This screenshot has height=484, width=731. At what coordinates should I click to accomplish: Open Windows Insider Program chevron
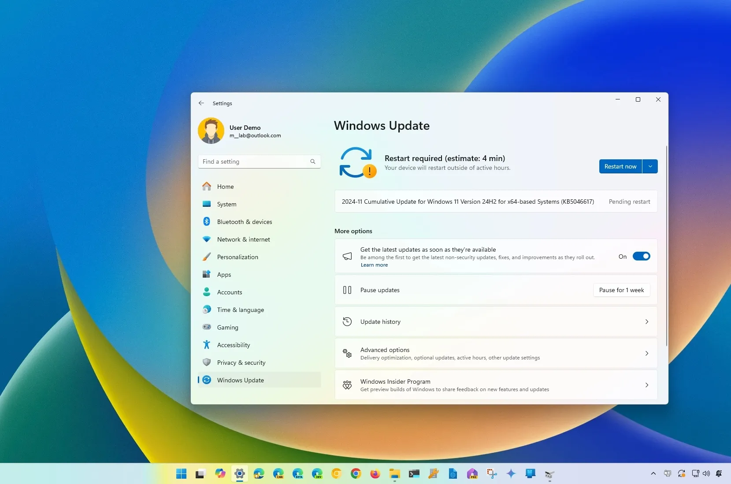647,385
